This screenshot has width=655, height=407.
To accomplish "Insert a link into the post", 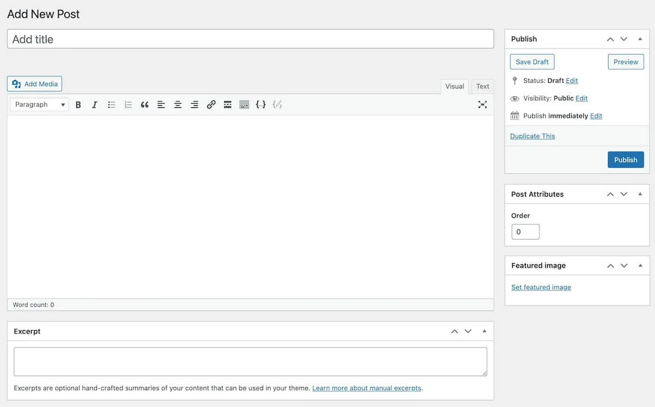I will pos(211,104).
